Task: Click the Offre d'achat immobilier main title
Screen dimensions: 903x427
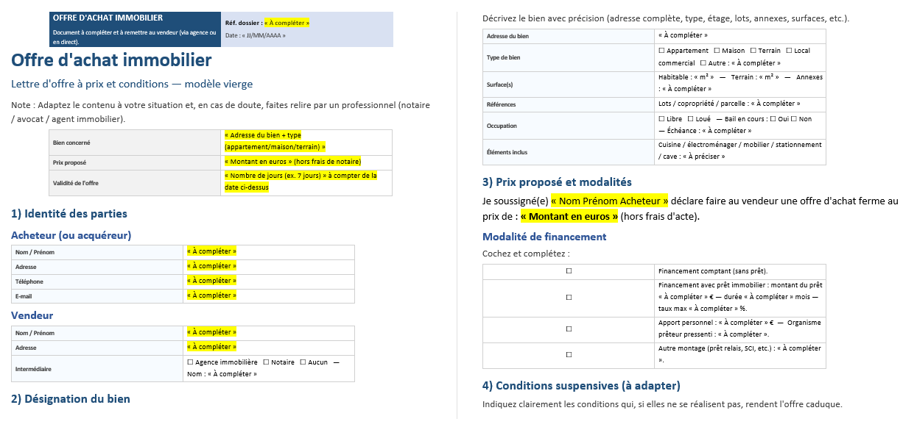Action: (111, 60)
